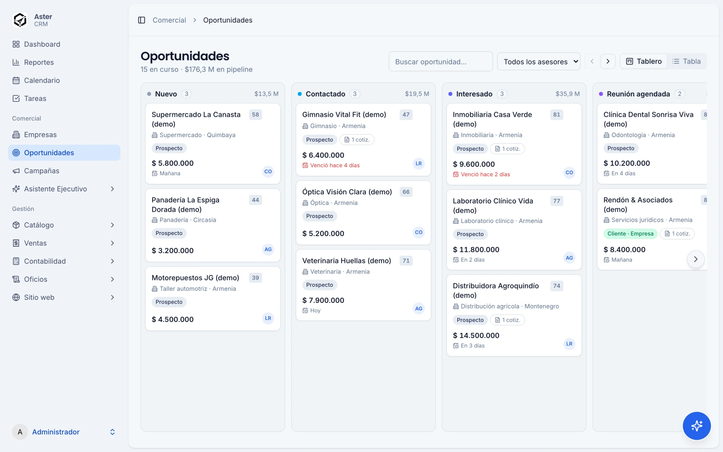
Task: Click AG advisor avatar on Veterinaria Huellas
Action: tap(419, 308)
